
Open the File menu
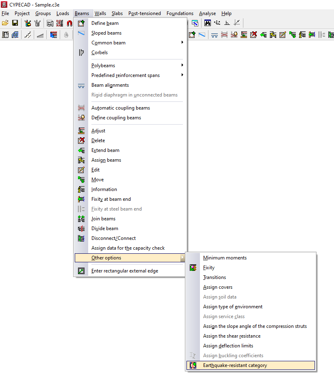click(5, 13)
